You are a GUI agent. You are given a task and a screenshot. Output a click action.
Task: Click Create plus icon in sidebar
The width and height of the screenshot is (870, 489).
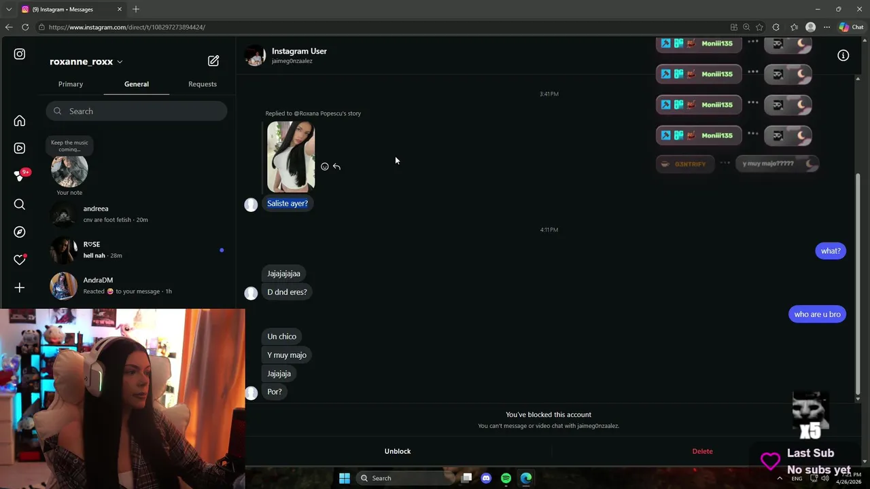coord(20,288)
